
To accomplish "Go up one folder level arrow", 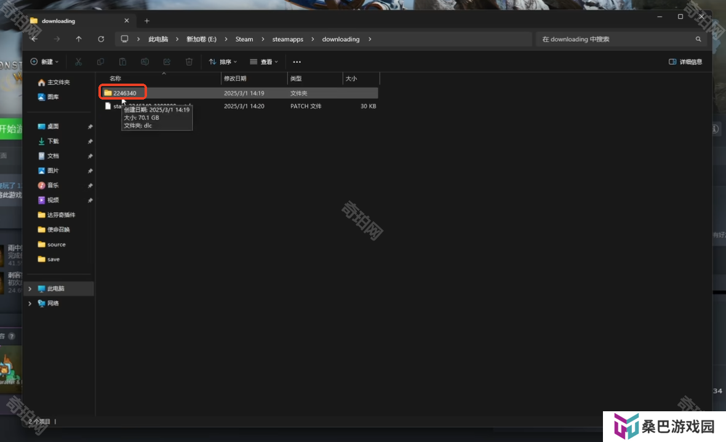I will pyautogui.click(x=79, y=39).
